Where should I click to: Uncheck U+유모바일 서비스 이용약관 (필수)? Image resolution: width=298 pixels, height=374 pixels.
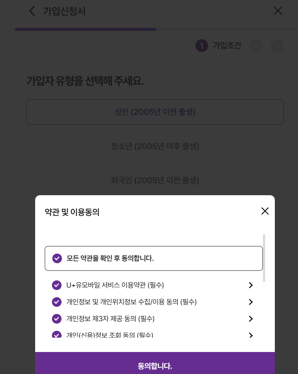pos(57,285)
